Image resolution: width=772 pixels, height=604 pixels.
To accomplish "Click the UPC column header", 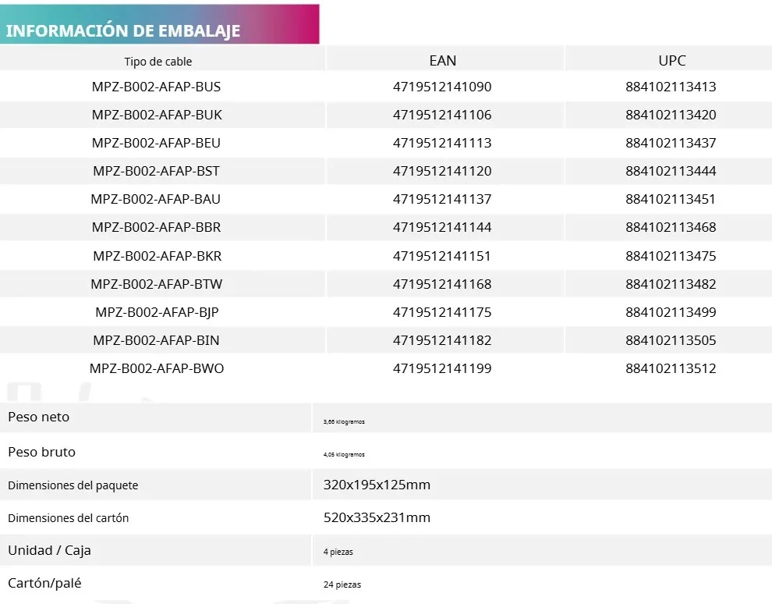I will click(x=671, y=60).
